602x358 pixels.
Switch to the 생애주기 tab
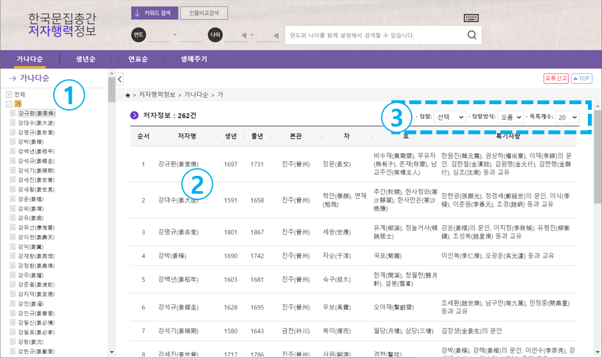[x=194, y=59]
